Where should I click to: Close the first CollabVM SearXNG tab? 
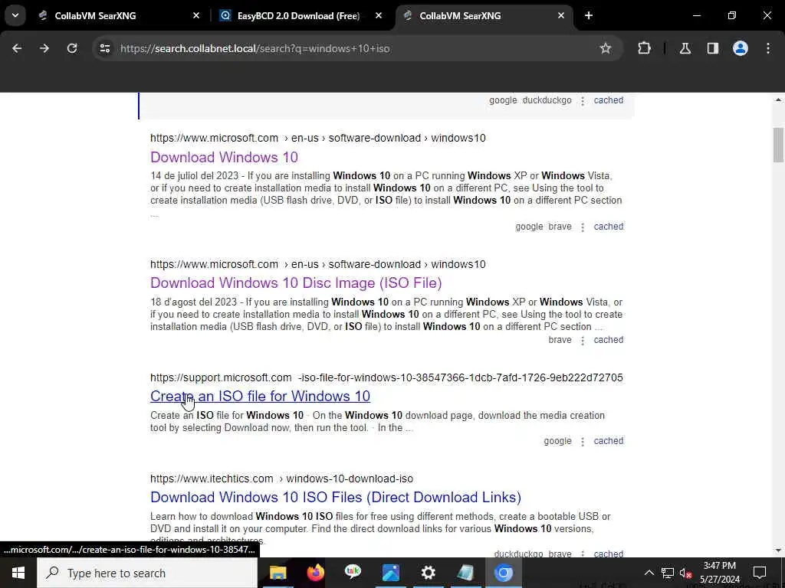[196, 15]
